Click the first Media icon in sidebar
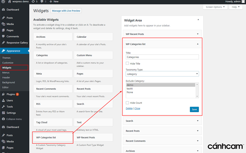 tap(3, 24)
